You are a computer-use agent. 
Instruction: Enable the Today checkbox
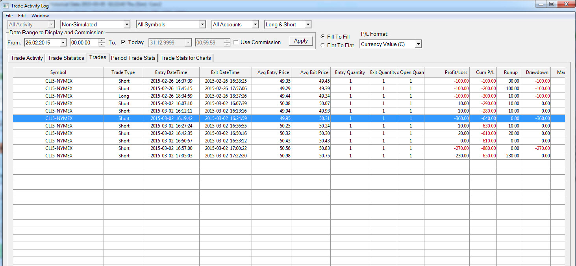pyautogui.click(x=123, y=42)
